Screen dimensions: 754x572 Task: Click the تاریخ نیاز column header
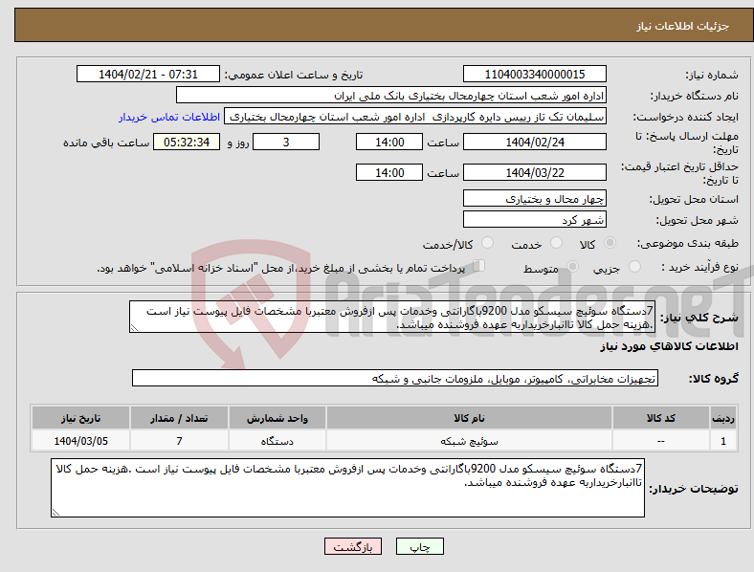[80, 418]
